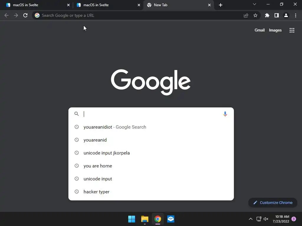Pick the hacker typer suggestion
This screenshot has width=302, height=226.
coord(151,192)
